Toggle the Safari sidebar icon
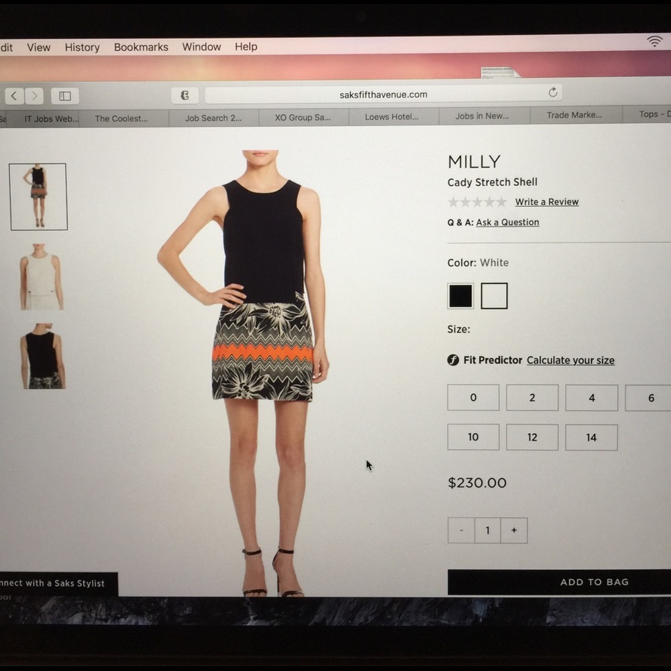This screenshot has height=671, width=671. (64, 96)
